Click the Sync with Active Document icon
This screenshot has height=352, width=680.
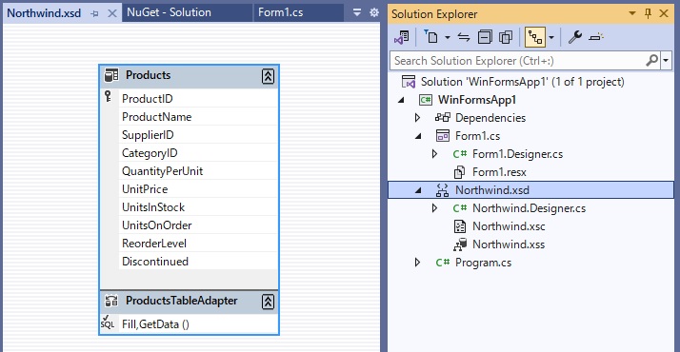[464, 37]
